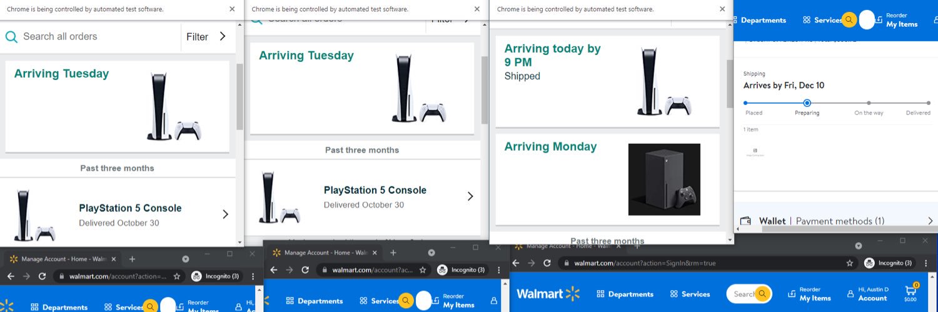938x312 pixels.
Task: Open the tab search dropdown in bottom-left Chrome
Action: pyautogui.click(x=186, y=259)
